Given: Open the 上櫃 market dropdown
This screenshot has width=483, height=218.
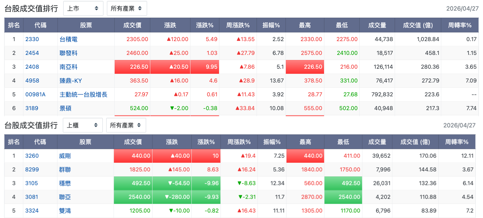Looking at the screenshot, I should 83,125.
